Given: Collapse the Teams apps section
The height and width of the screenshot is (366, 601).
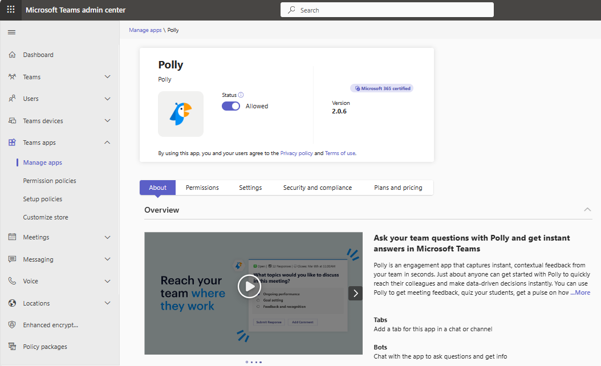Looking at the screenshot, I should pos(107,142).
